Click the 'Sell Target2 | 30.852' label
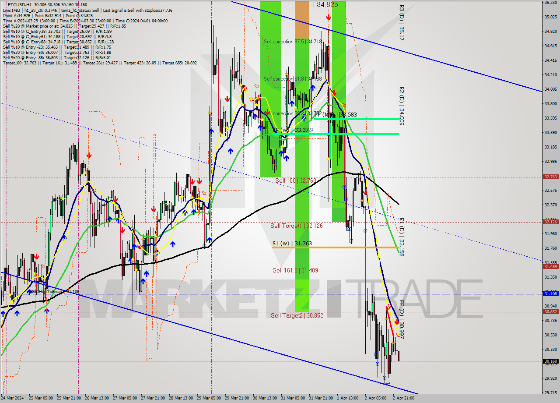This screenshot has height=403, width=560. coord(297,315)
